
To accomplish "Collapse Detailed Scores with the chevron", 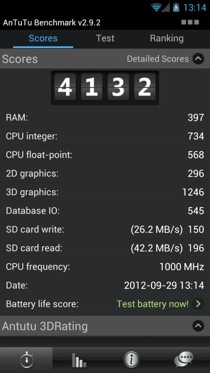I will [198, 59].
